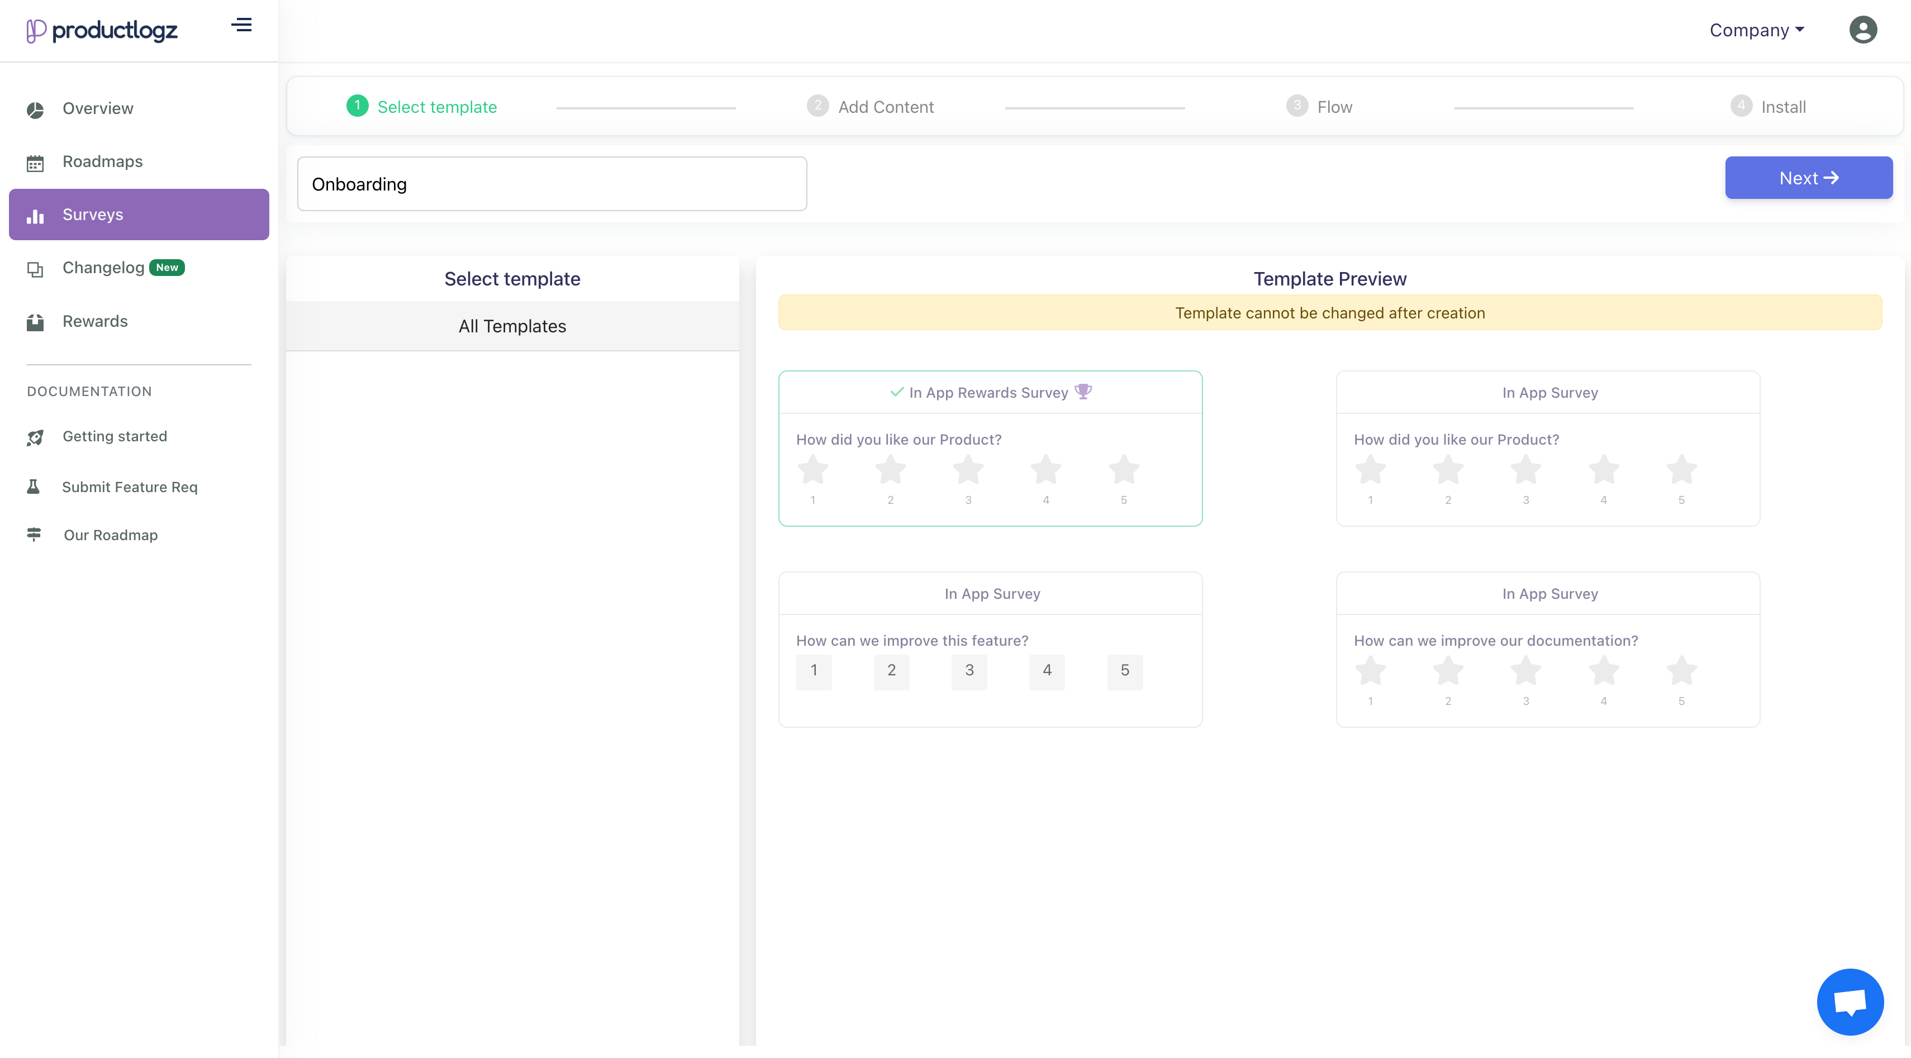Click the Getting started rocket icon
The image size is (1911, 1058).
(x=35, y=437)
